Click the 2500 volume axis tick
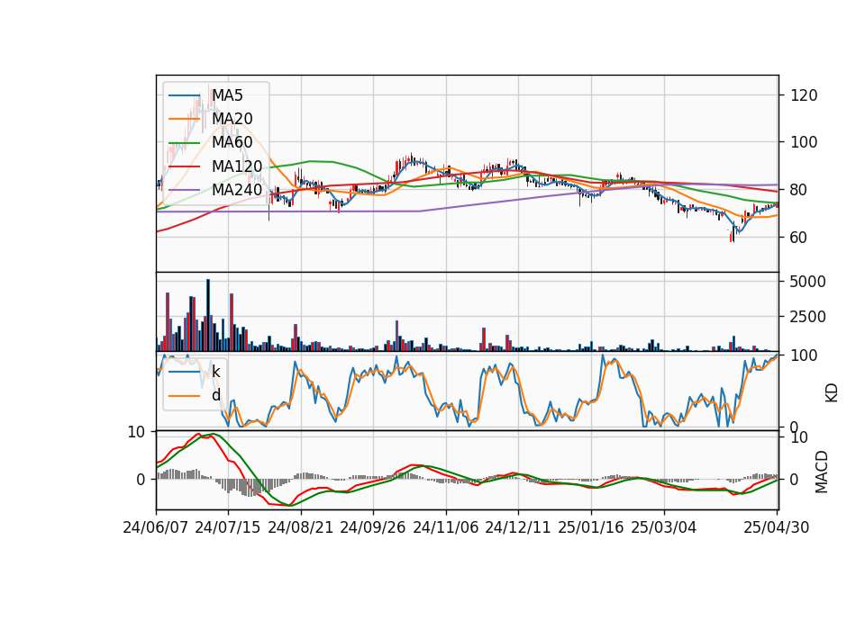Screen dimensions: 865x621 click(x=808, y=317)
